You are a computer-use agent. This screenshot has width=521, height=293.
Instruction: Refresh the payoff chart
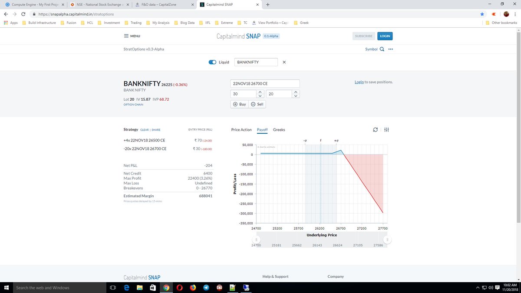tap(376, 130)
